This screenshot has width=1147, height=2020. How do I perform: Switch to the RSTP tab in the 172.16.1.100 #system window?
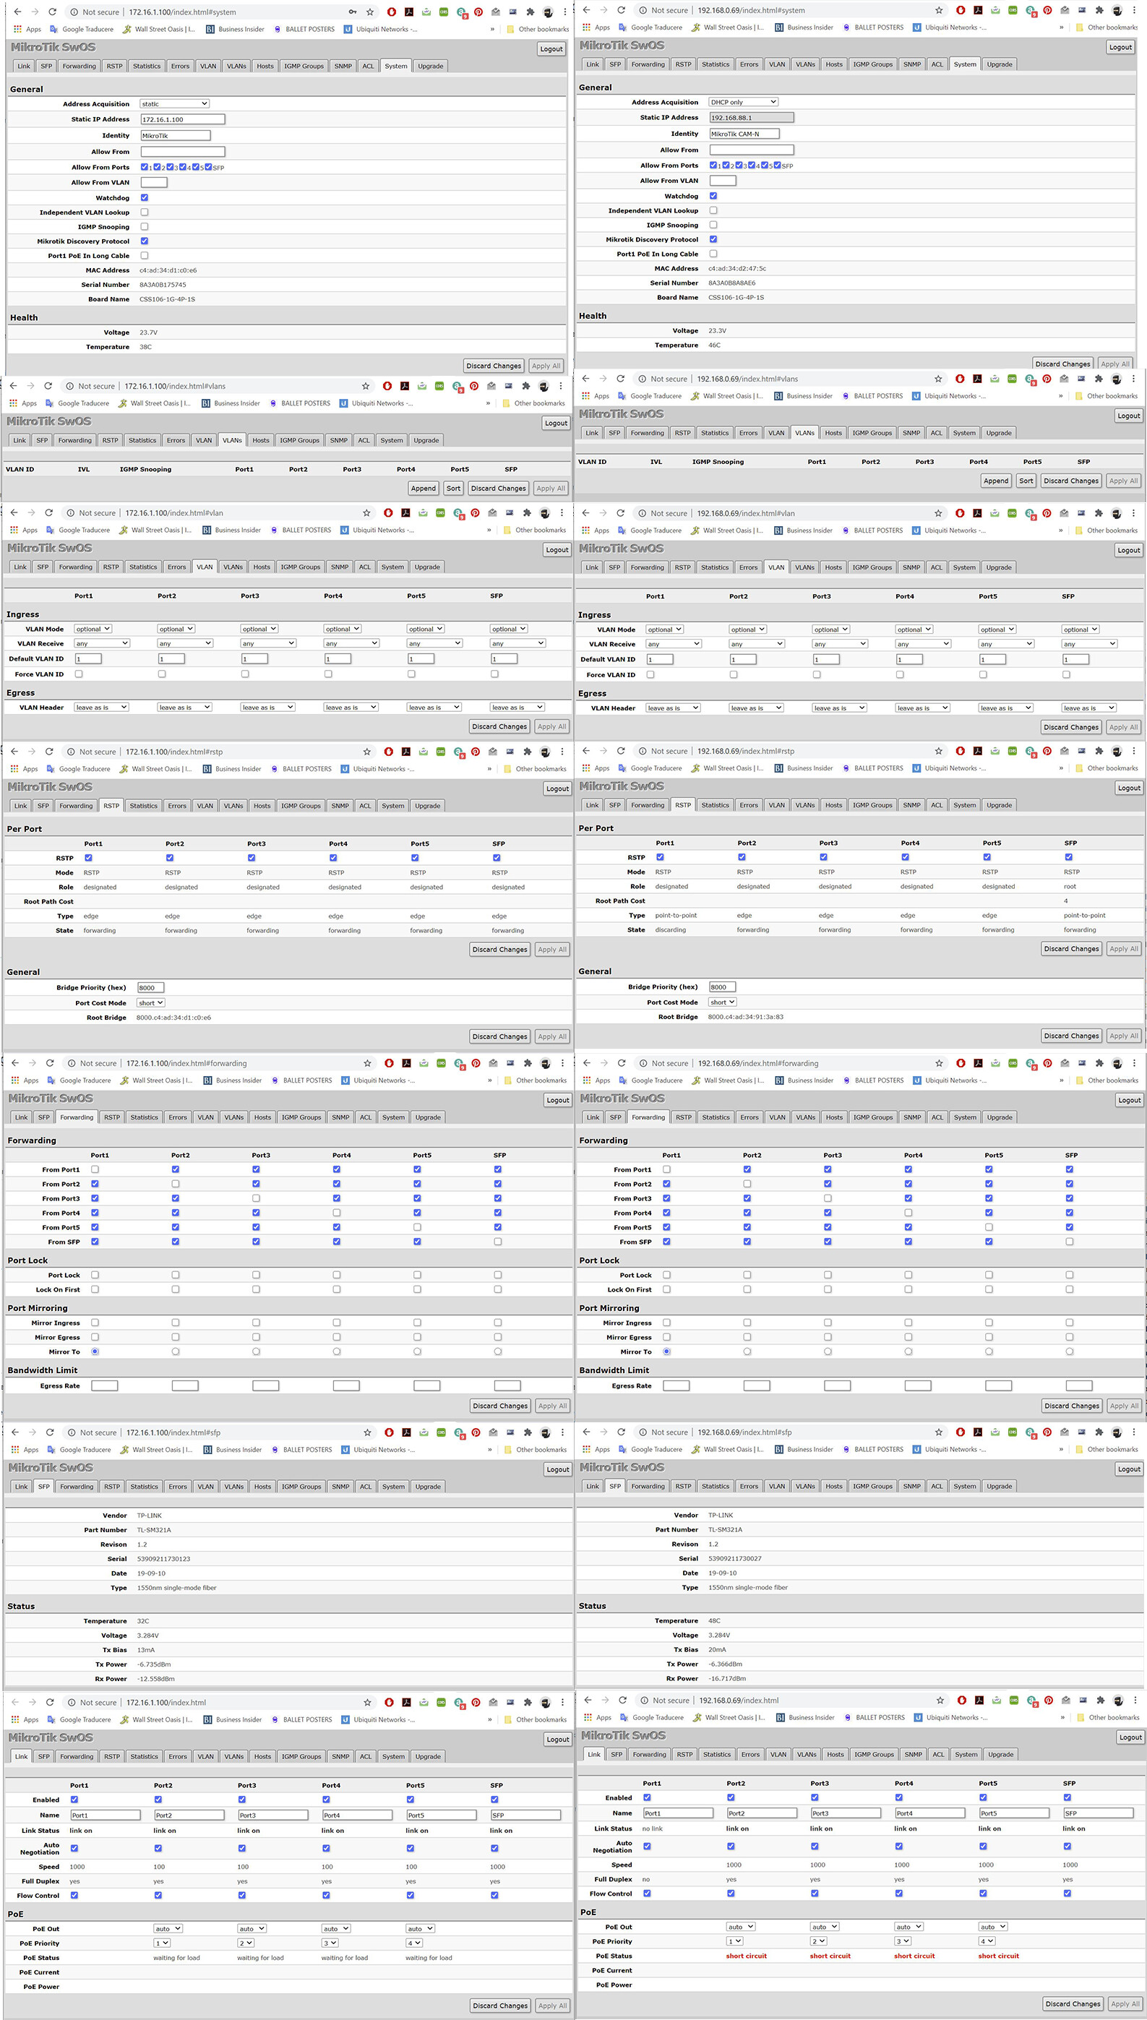114,66
